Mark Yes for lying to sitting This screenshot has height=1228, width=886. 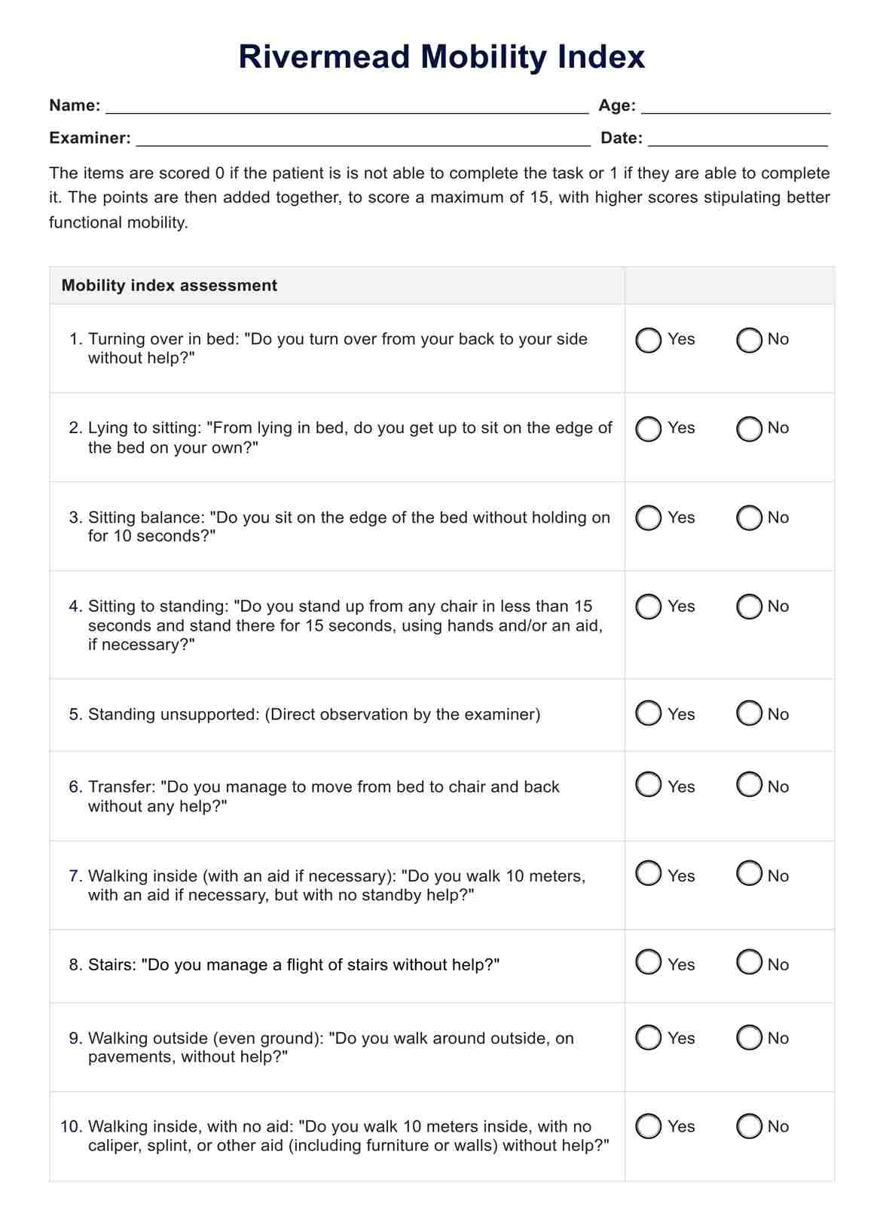point(648,429)
